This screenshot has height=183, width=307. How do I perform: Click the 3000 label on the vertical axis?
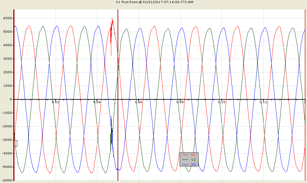[x=8, y=59]
